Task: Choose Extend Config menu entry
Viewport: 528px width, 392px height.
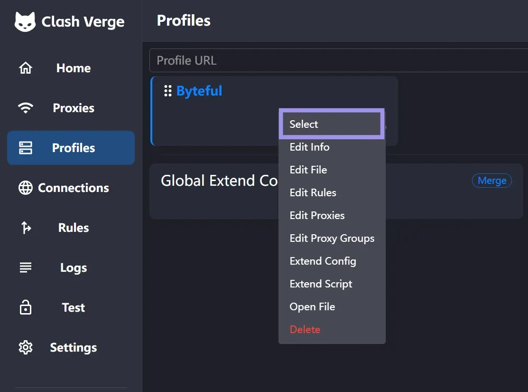Action: click(x=332, y=261)
